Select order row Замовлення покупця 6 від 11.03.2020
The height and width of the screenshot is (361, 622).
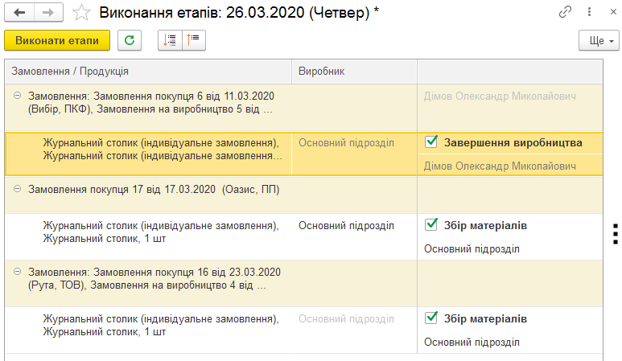pyautogui.click(x=304, y=108)
